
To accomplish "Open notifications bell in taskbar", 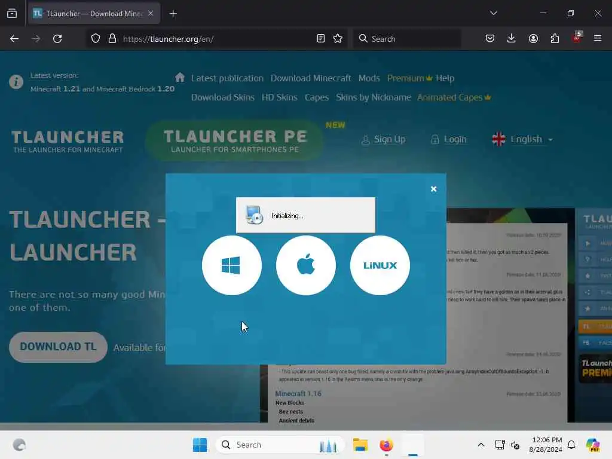I will click(x=571, y=445).
